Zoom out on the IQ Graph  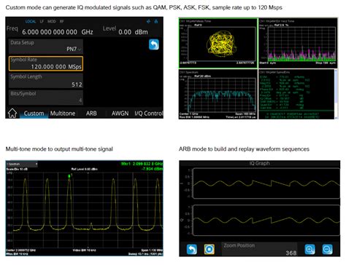pos(327,250)
